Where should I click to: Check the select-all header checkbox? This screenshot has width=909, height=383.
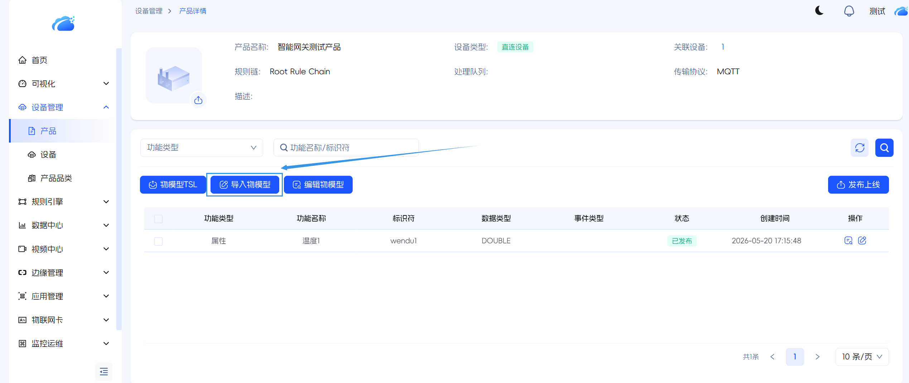tap(158, 219)
